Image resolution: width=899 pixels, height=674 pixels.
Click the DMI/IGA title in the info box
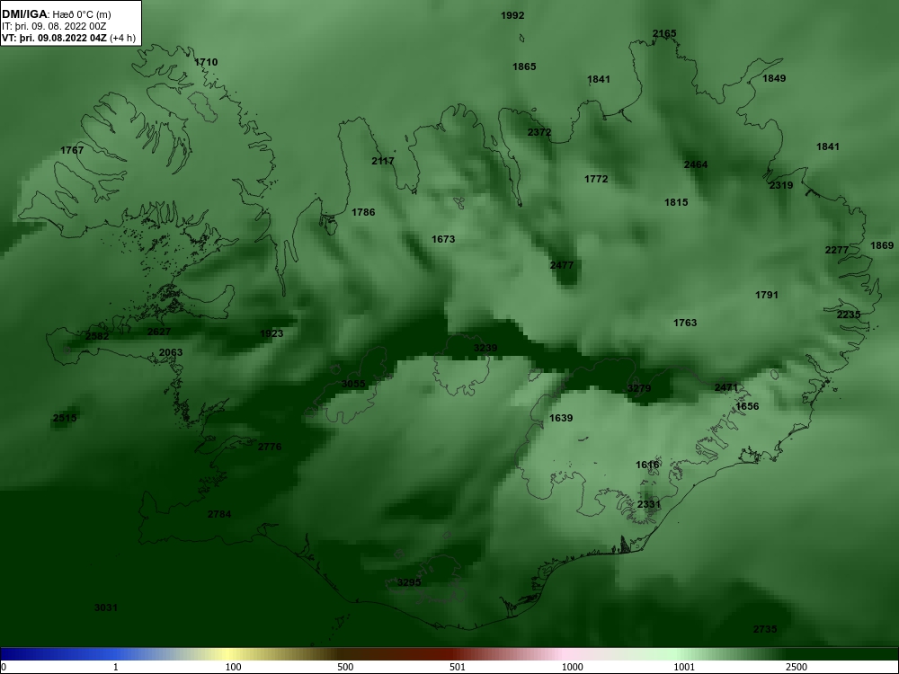point(24,13)
